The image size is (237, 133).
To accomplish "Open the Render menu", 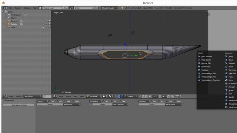I will tap(18, 8).
